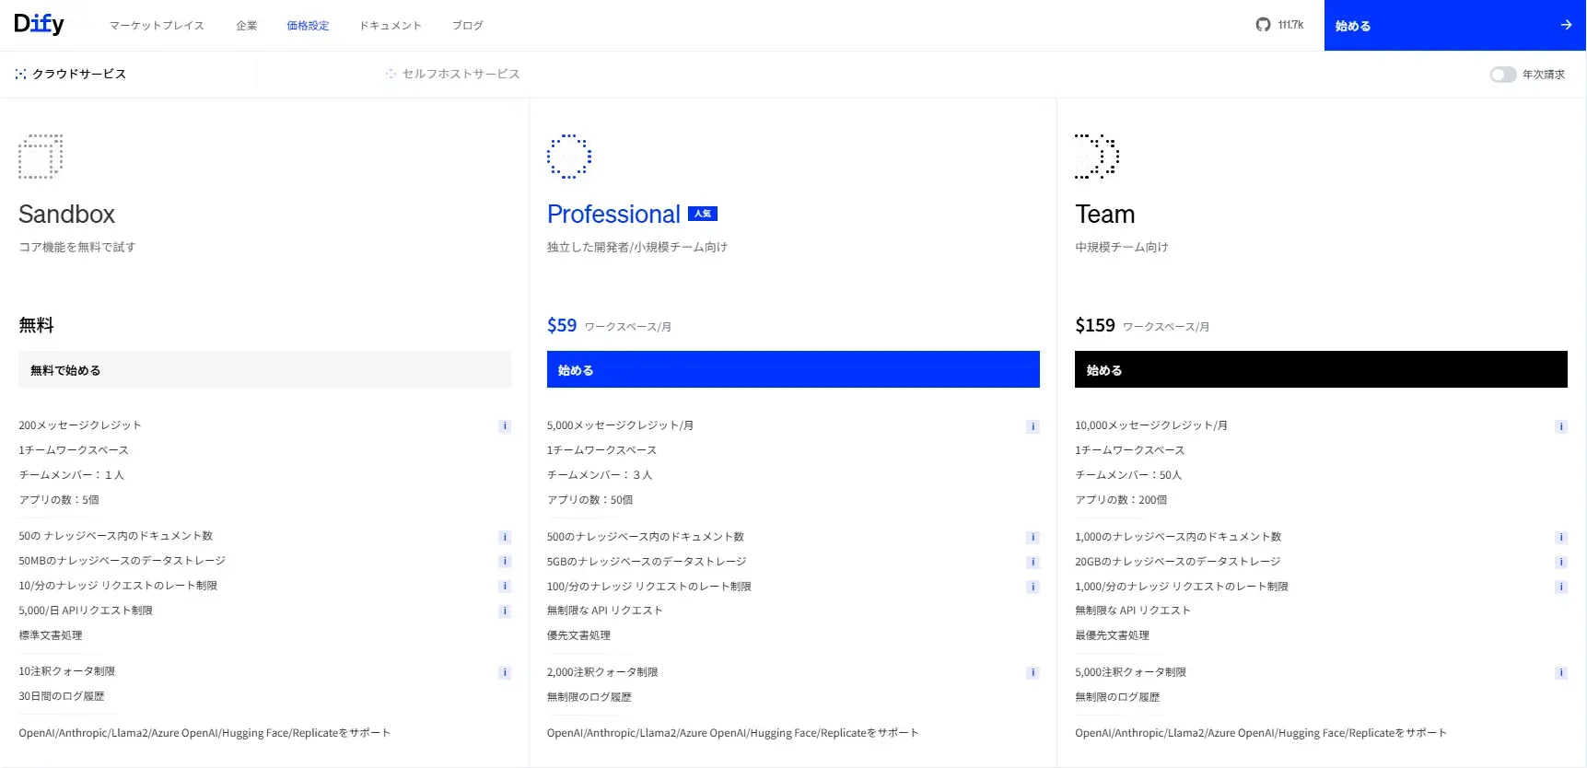Show info for Sandbox 50のナレッジベース内のドキュメント数
Screen dimensions: 1587x768
pyautogui.click(x=505, y=537)
